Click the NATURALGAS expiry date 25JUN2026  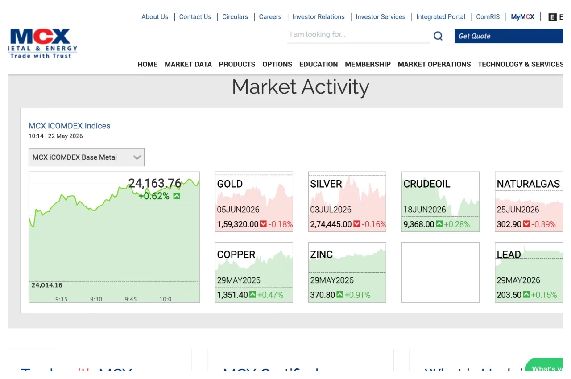click(x=518, y=210)
